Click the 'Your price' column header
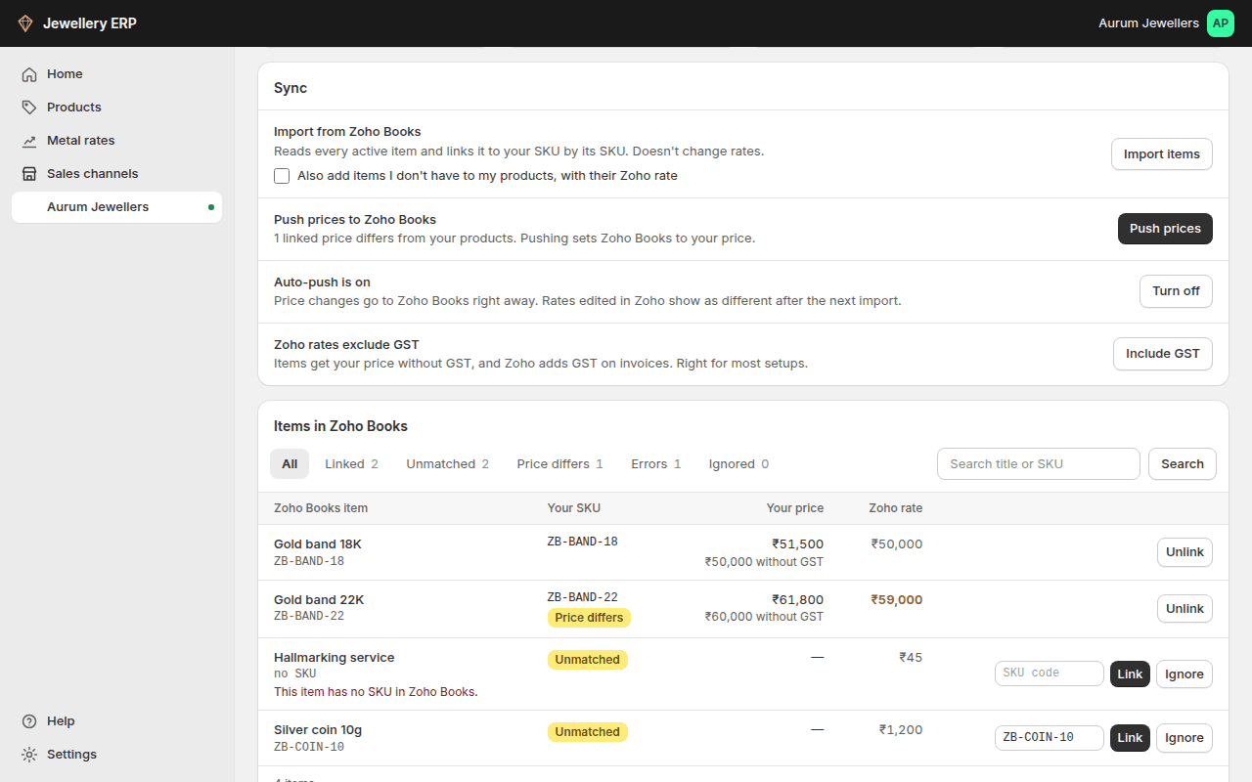Viewport: 1252px width, 782px height. (795, 508)
